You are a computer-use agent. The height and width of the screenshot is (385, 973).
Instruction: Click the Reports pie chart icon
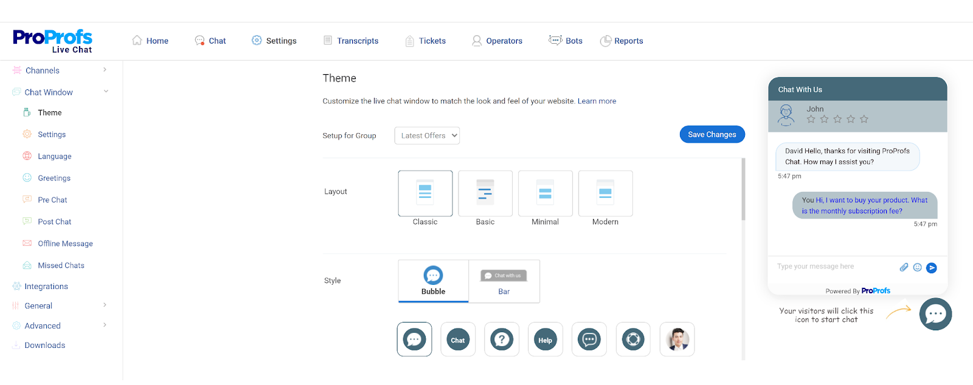click(x=606, y=41)
